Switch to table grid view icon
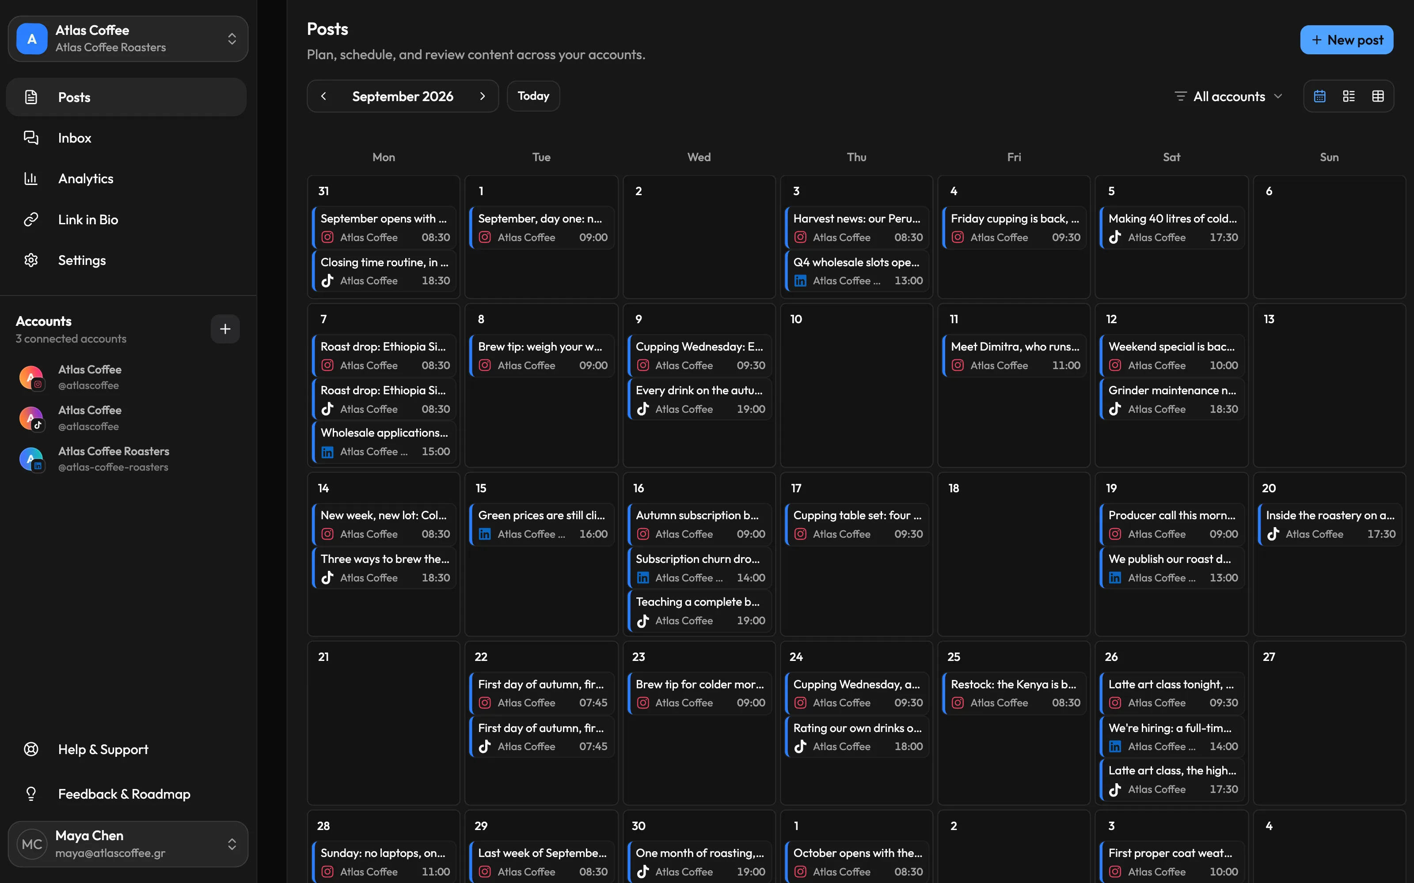 pos(1378,96)
